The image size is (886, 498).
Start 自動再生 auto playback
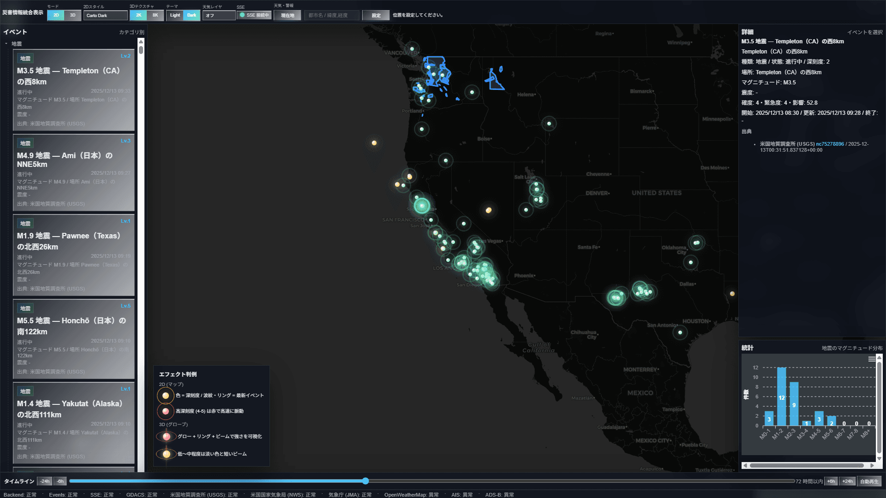coord(869,481)
